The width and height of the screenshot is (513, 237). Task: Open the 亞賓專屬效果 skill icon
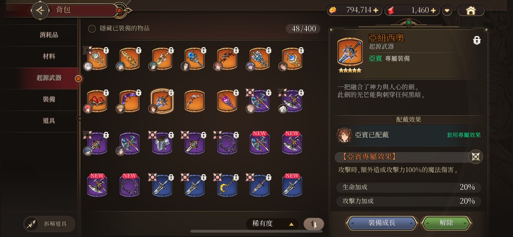coord(476,157)
